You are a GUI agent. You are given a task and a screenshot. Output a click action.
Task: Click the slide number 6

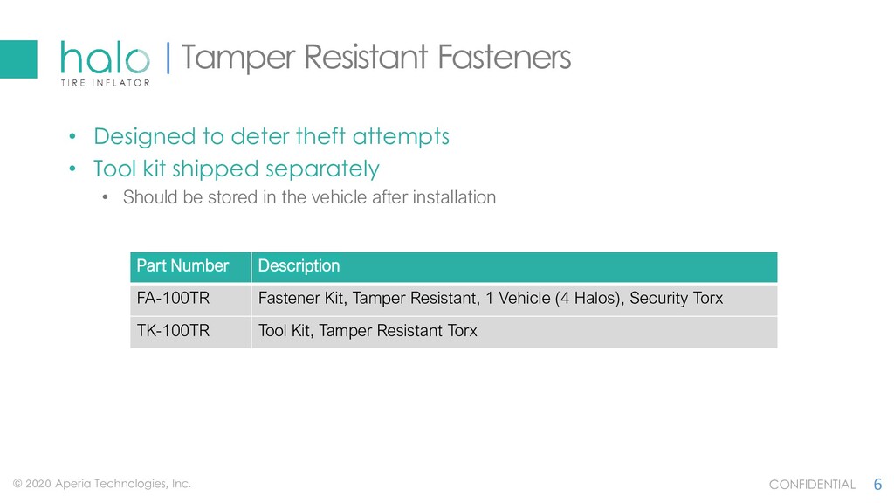pyautogui.click(x=877, y=485)
